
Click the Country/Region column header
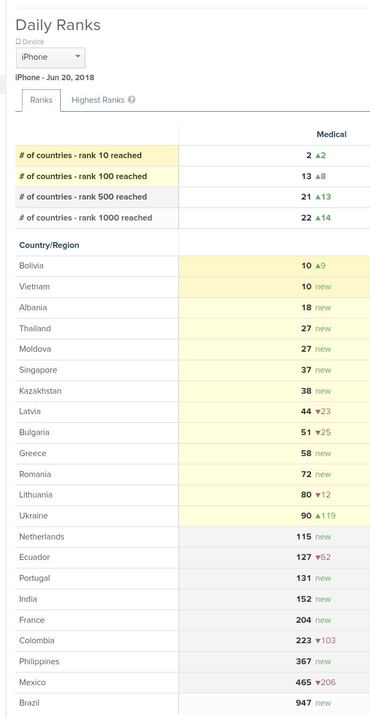(x=49, y=245)
